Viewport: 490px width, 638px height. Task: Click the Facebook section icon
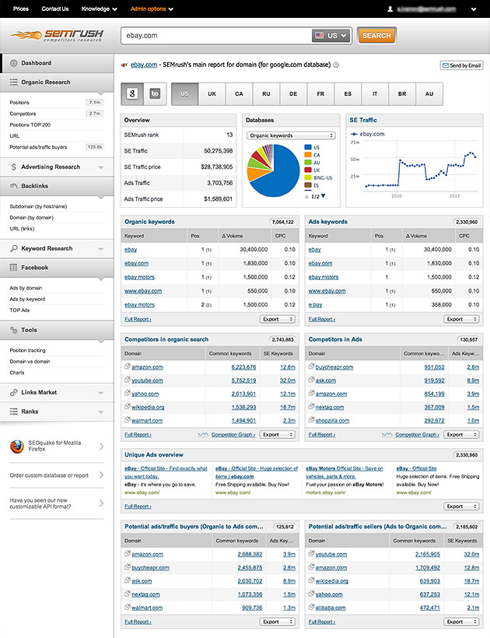13,268
